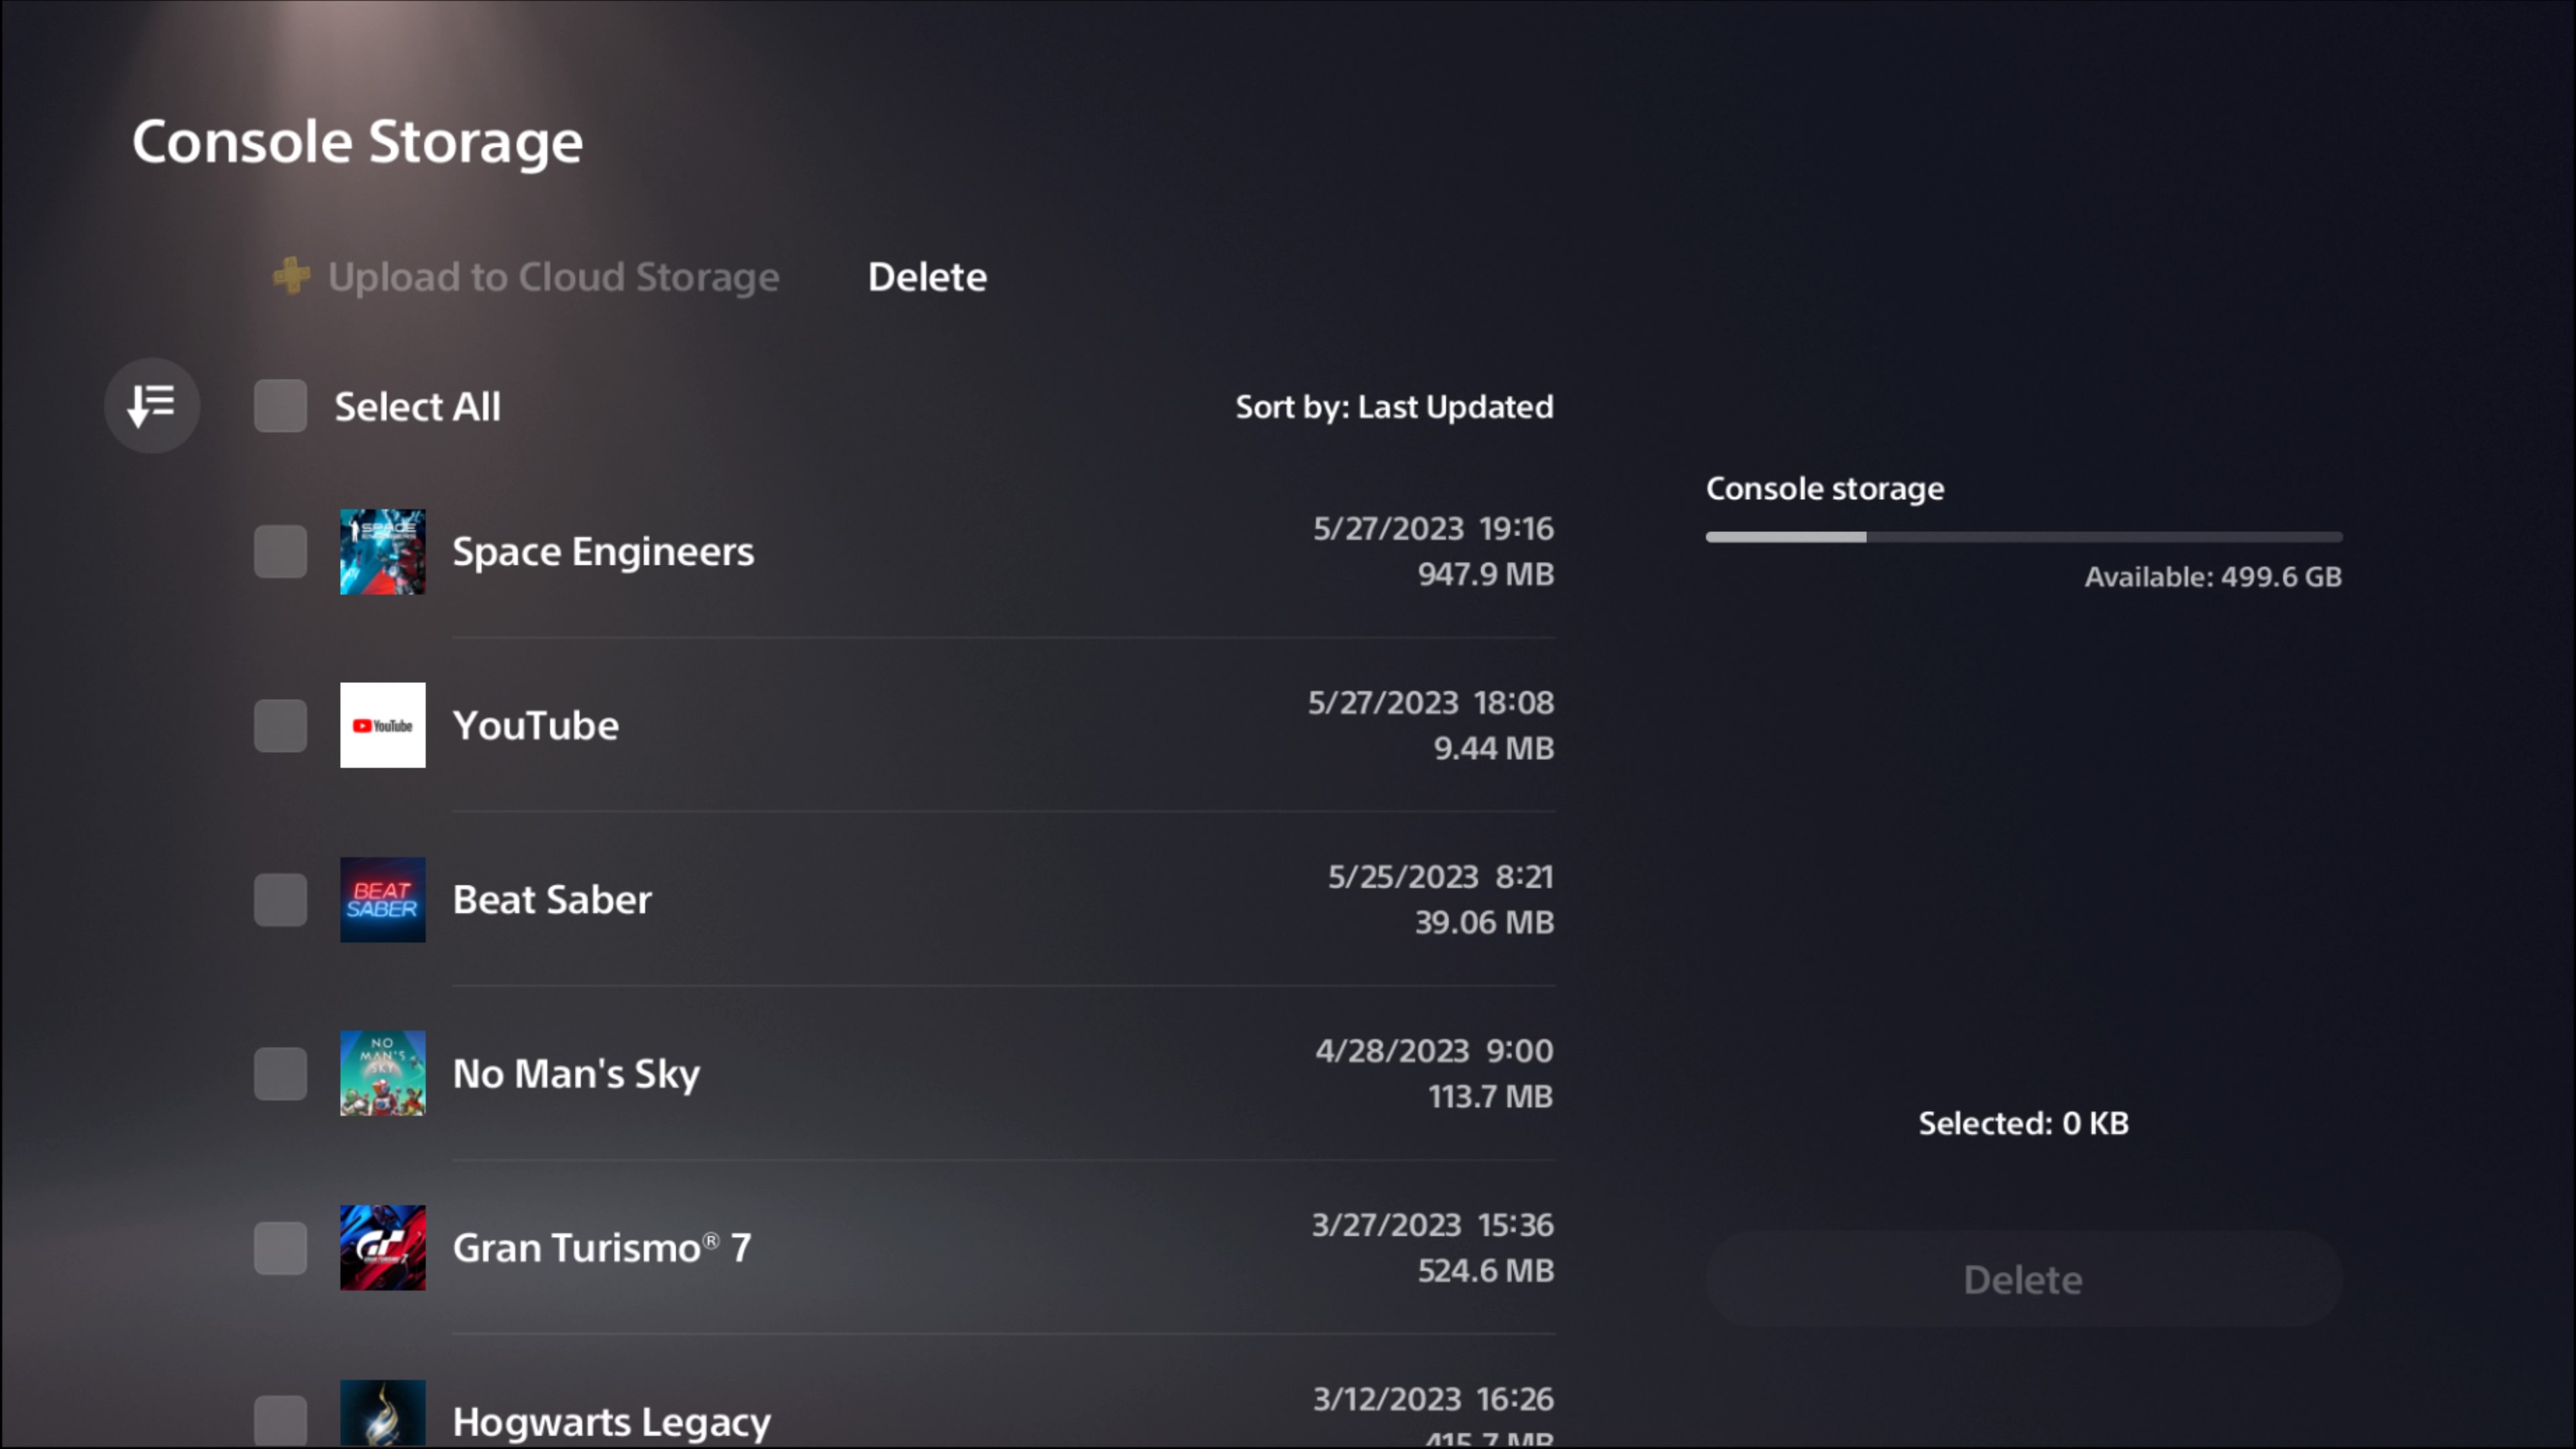The image size is (2576, 1449).
Task: Click the Beat Saber game icon
Action: click(382, 899)
